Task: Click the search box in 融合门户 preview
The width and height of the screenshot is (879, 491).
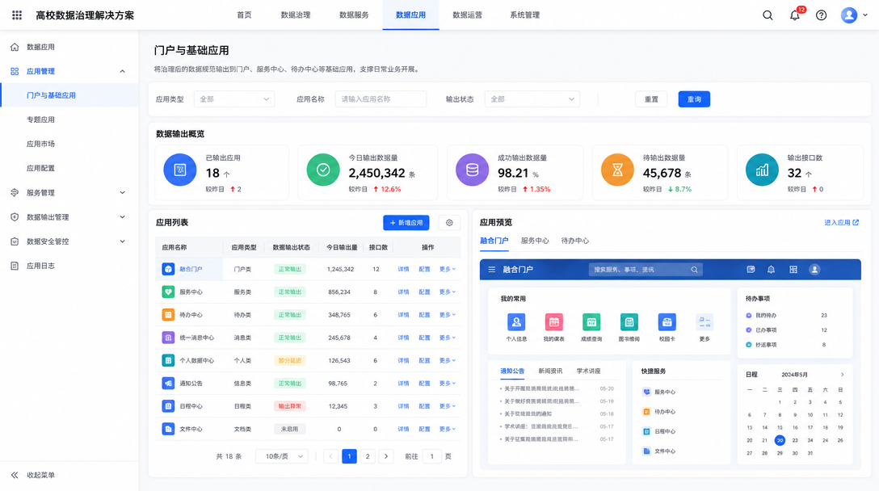Action: coord(645,270)
